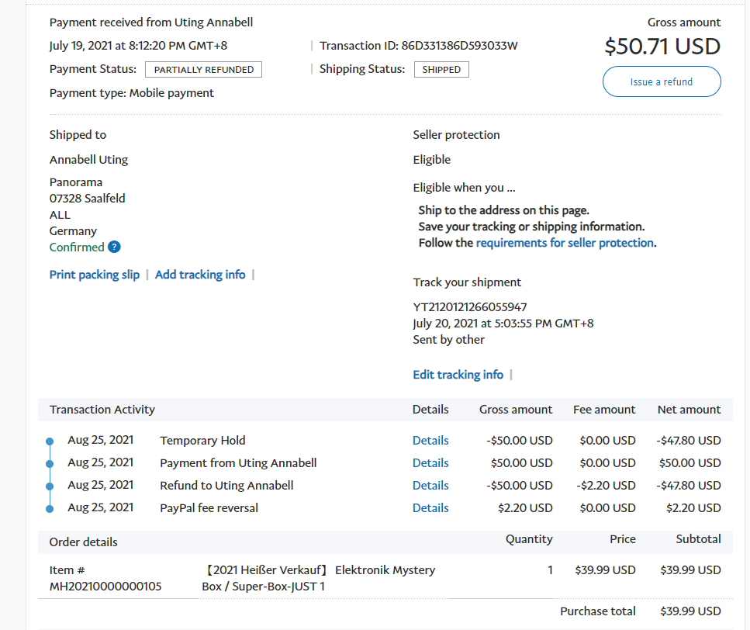The image size is (750, 630).
Task: Open Details for PayPal fee reversal
Action: coord(430,508)
